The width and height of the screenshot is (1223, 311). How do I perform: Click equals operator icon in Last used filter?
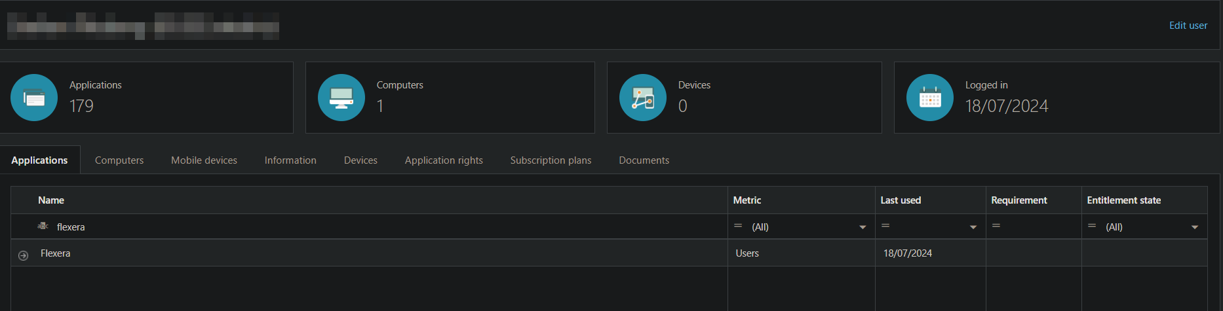[885, 226]
